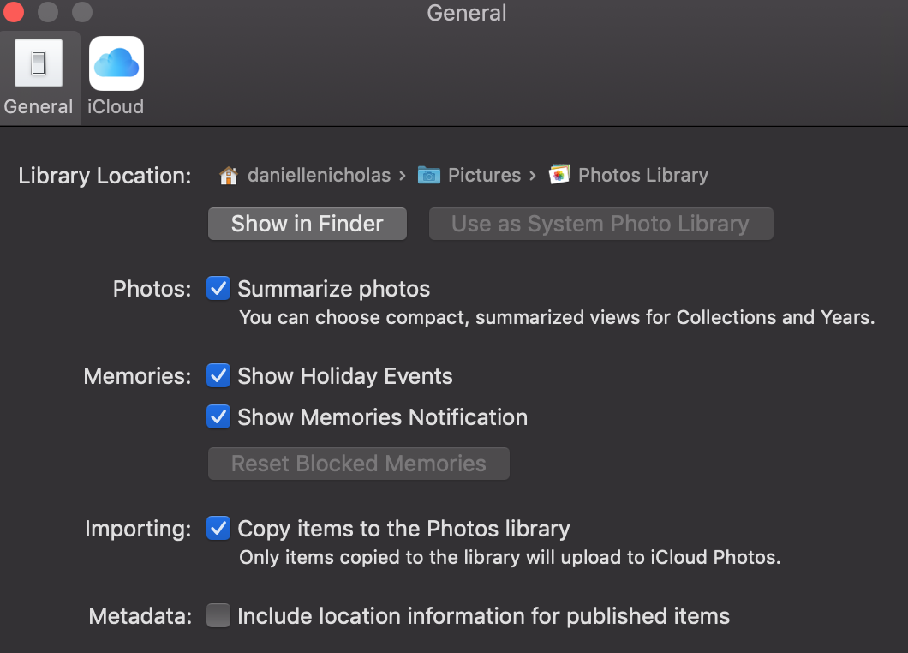Enable location information for published items
Screen dimensions: 908x653
(x=218, y=616)
